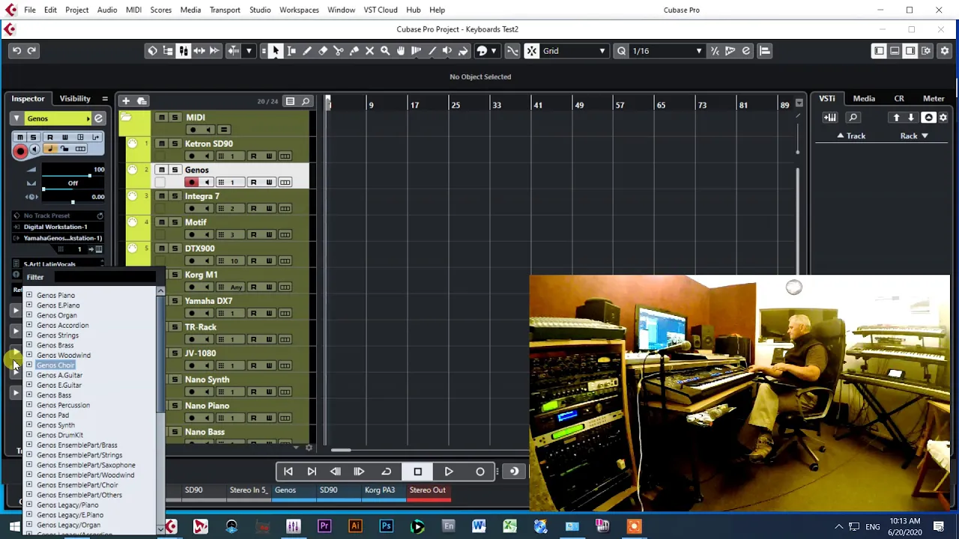Expand the Genos Strings patch group
959x539 pixels.
(29, 335)
